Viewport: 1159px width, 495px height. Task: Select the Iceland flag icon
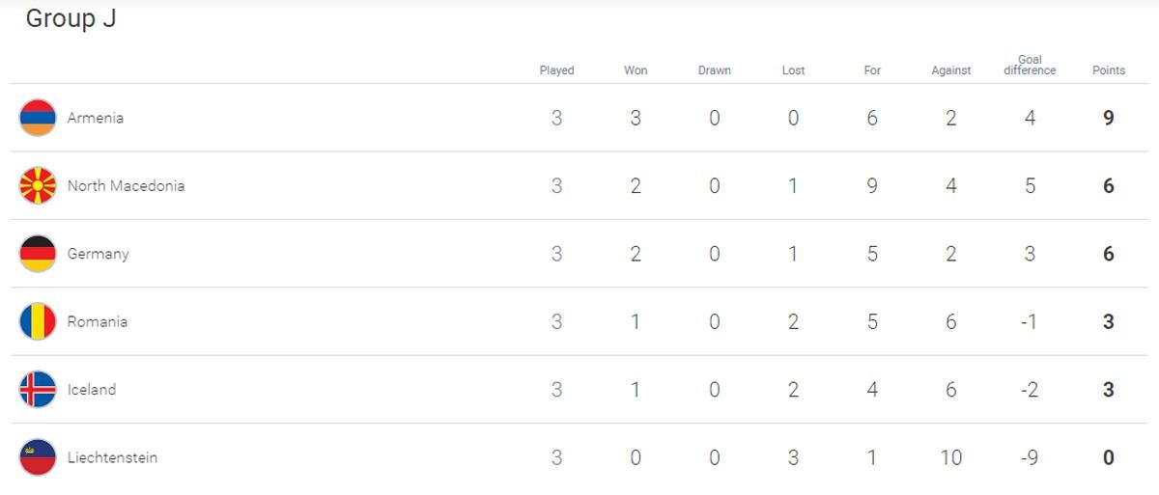coord(38,389)
